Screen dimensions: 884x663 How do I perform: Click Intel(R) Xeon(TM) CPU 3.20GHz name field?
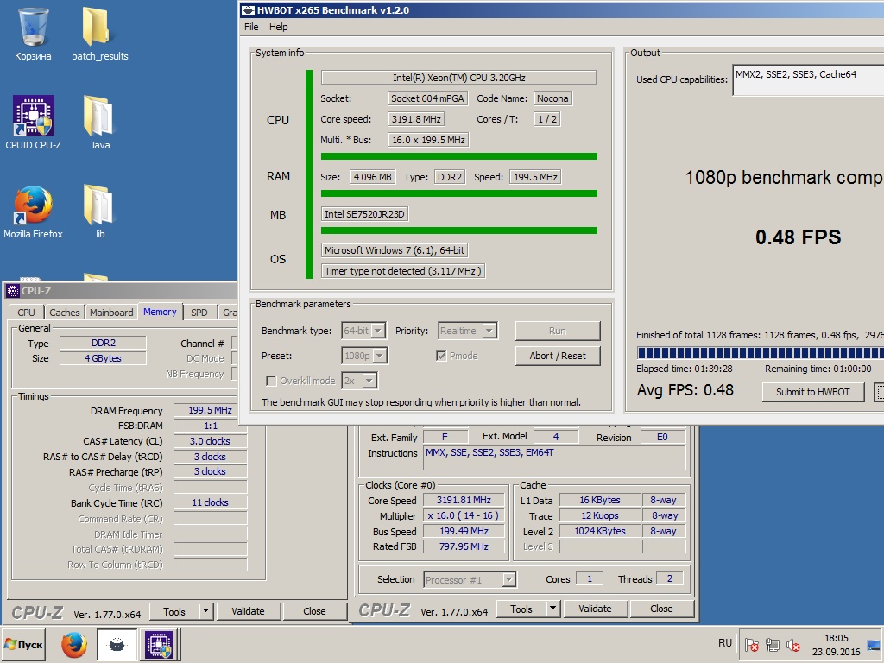tap(458, 78)
